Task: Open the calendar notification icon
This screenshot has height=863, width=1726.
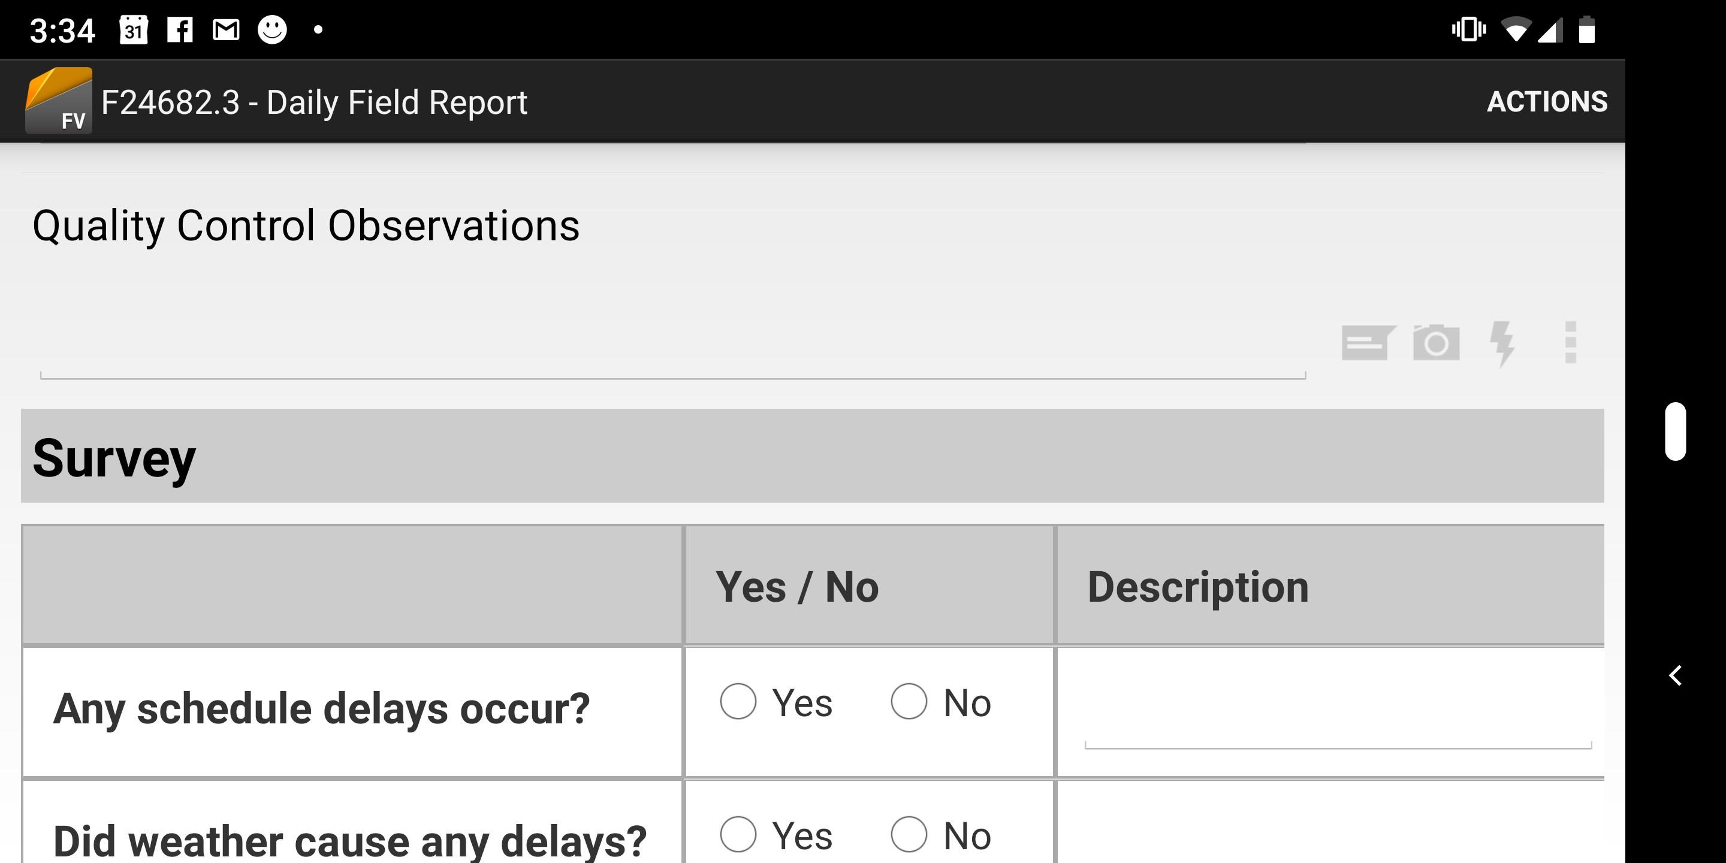Action: (x=133, y=30)
